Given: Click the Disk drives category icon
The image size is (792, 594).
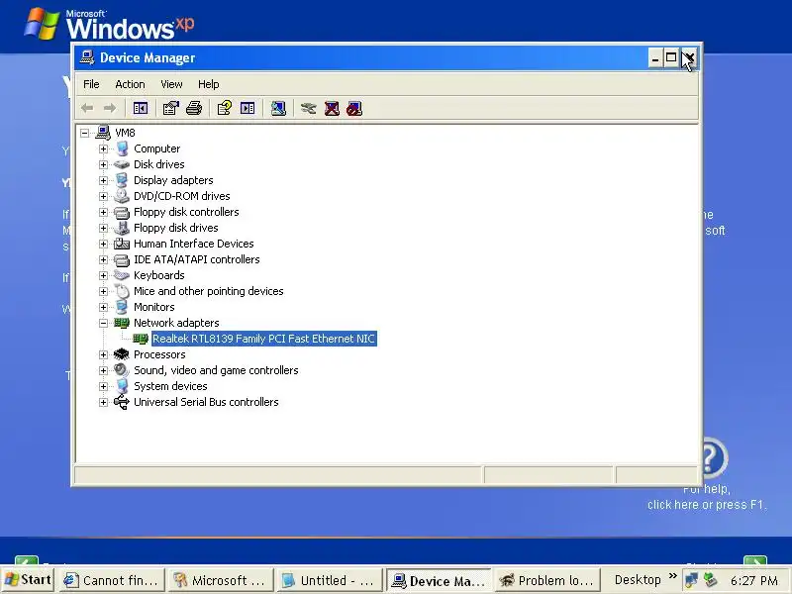Looking at the screenshot, I should click(122, 164).
